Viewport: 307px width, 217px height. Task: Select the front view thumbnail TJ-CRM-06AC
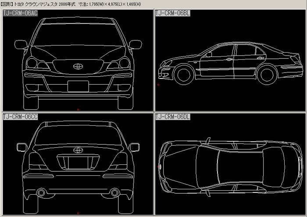tap(78, 60)
